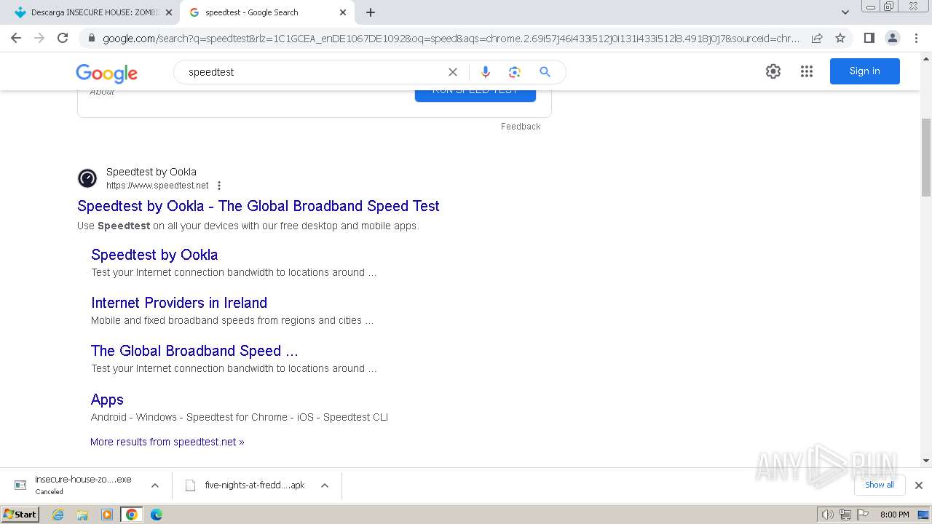Image resolution: width=932 pixels, height=524 pixels.
Task: Open Action Center flag icon
Action: (863, 515)
